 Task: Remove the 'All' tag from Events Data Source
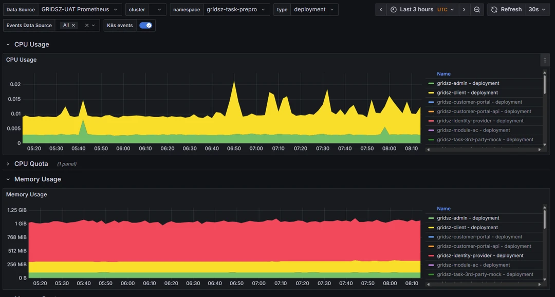(73, 25)
